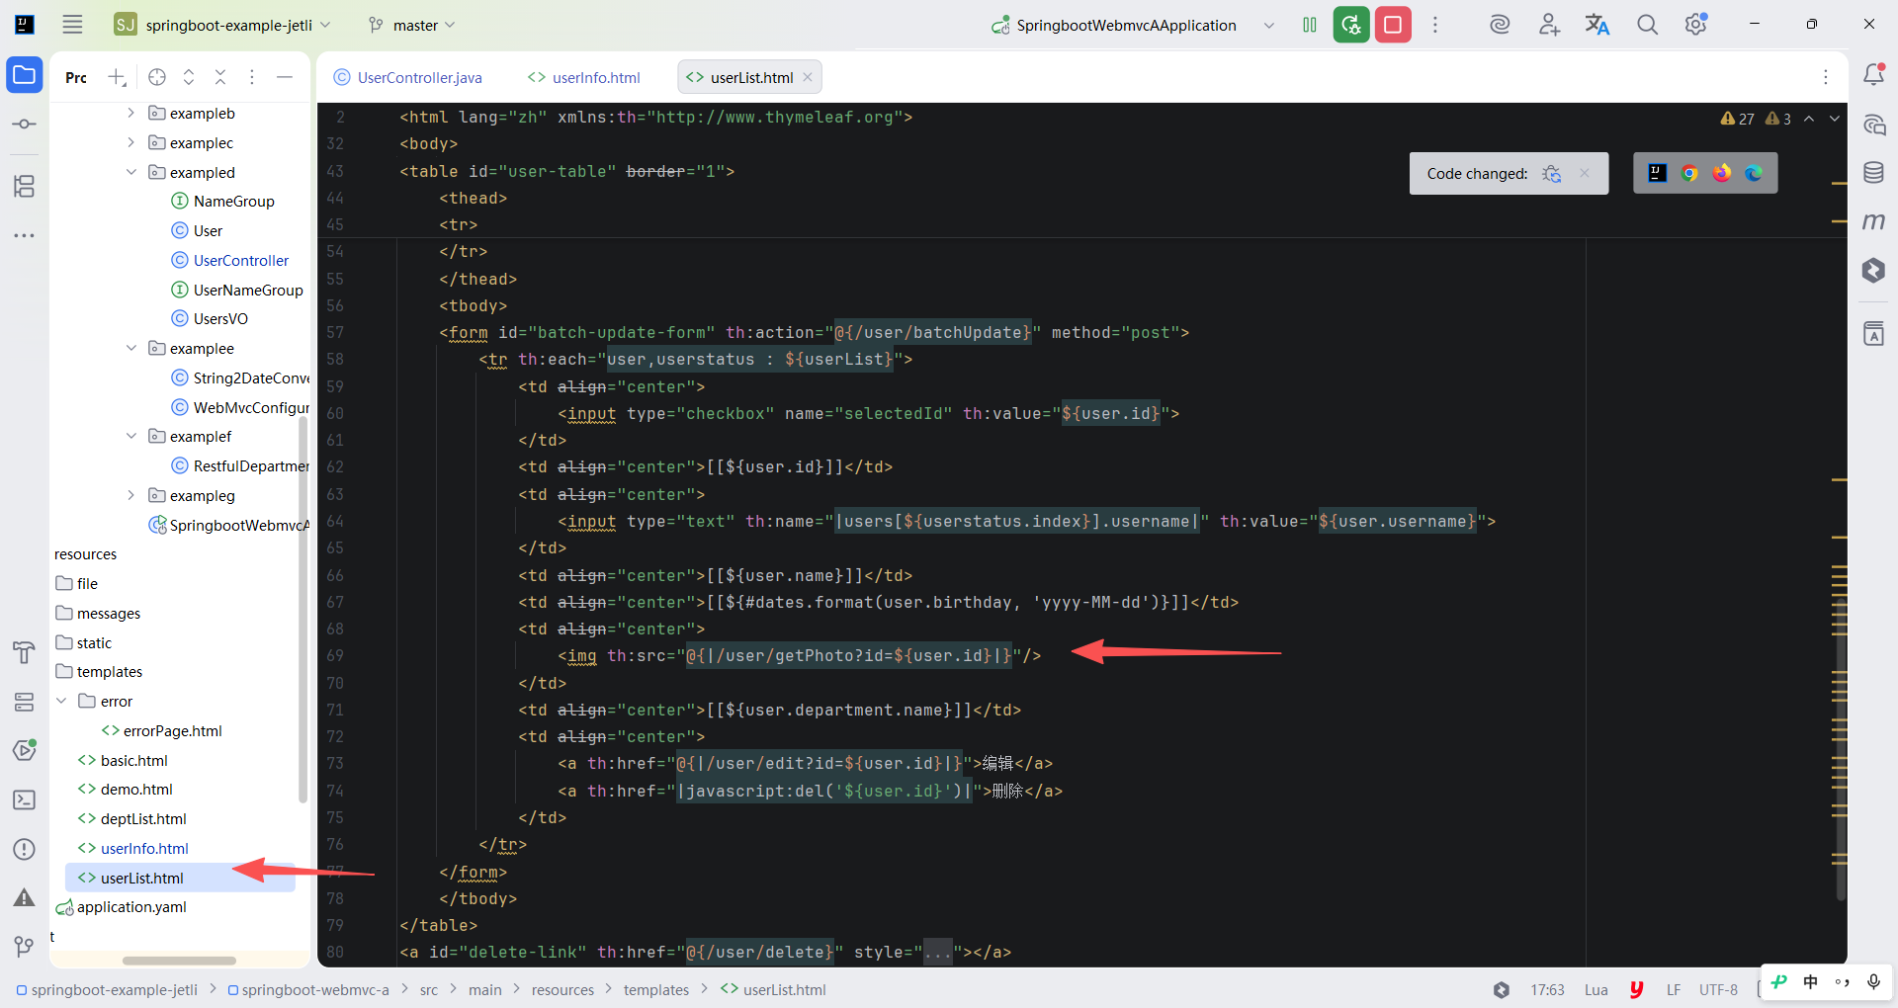Open the Database tool window
This screenshot has height=1008, width=1898.
pos(1873,173)
